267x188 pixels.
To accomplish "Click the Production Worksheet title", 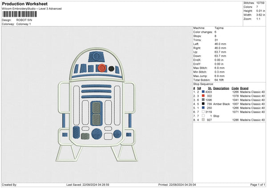I will (x=24, y=4).
